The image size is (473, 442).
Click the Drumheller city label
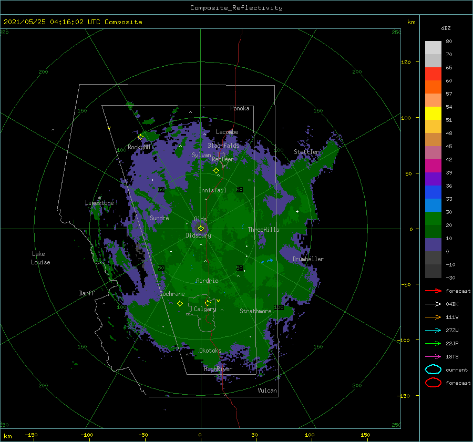[x=308, y=259]
